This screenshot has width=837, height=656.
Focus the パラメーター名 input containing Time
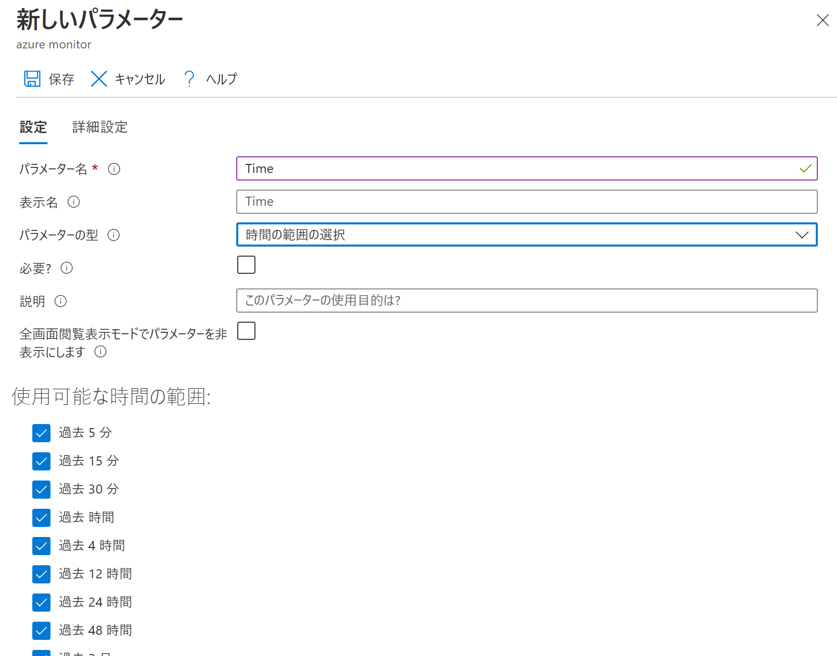coord(527,168)
